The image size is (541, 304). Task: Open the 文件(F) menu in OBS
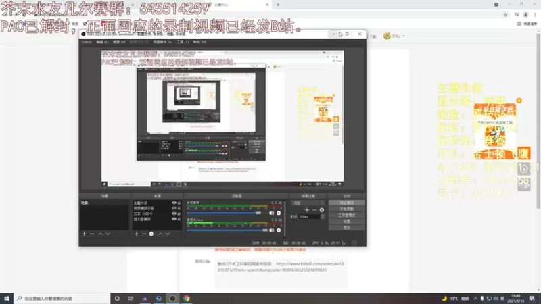[x=87, y=42]
